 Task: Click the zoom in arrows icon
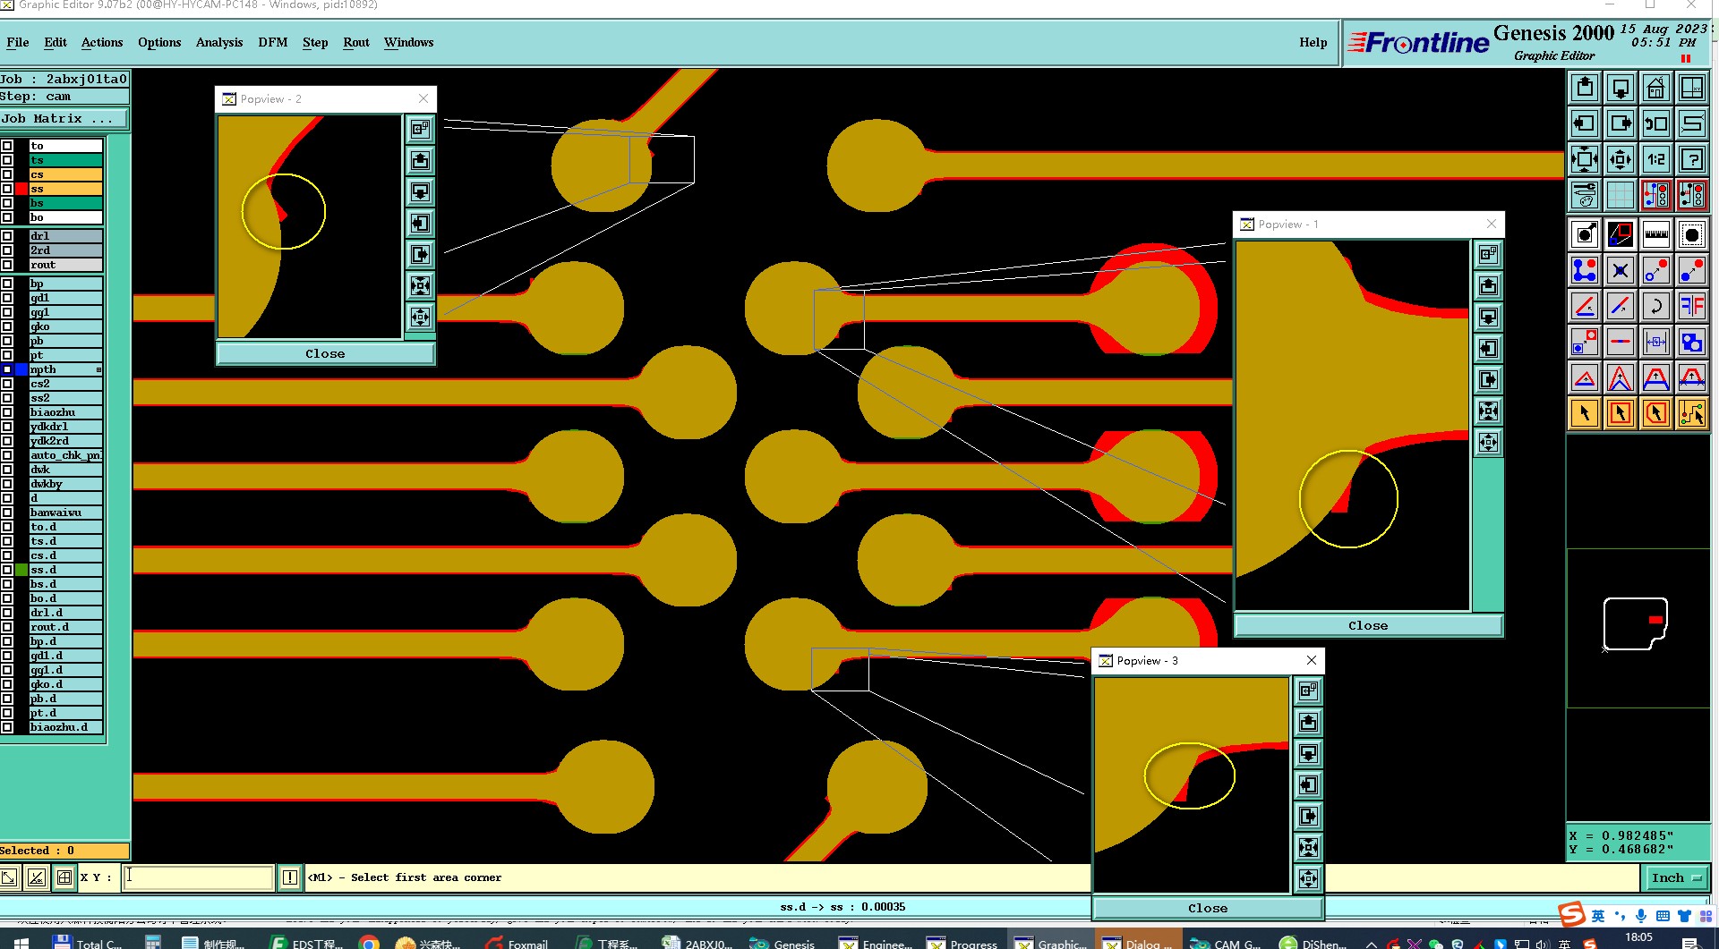(1585, 159)
